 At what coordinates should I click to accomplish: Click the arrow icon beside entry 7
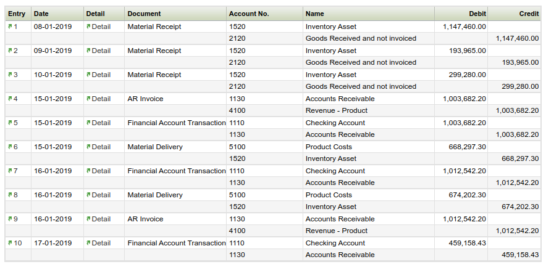(x=10, y=171)
